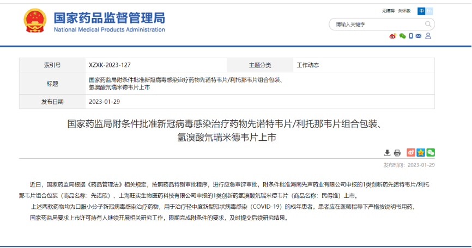This screenshot has height=248, width=472.
Task: Print the article via printer icon
Action: coord(397,153)
